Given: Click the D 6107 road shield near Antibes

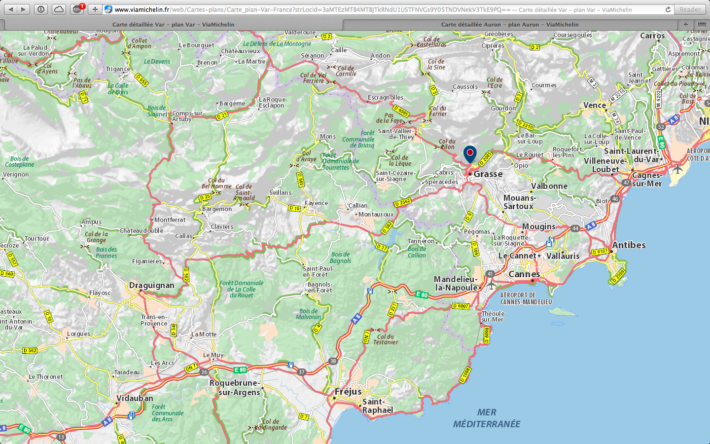Looking at the screenshot, I should pos(600,252).
